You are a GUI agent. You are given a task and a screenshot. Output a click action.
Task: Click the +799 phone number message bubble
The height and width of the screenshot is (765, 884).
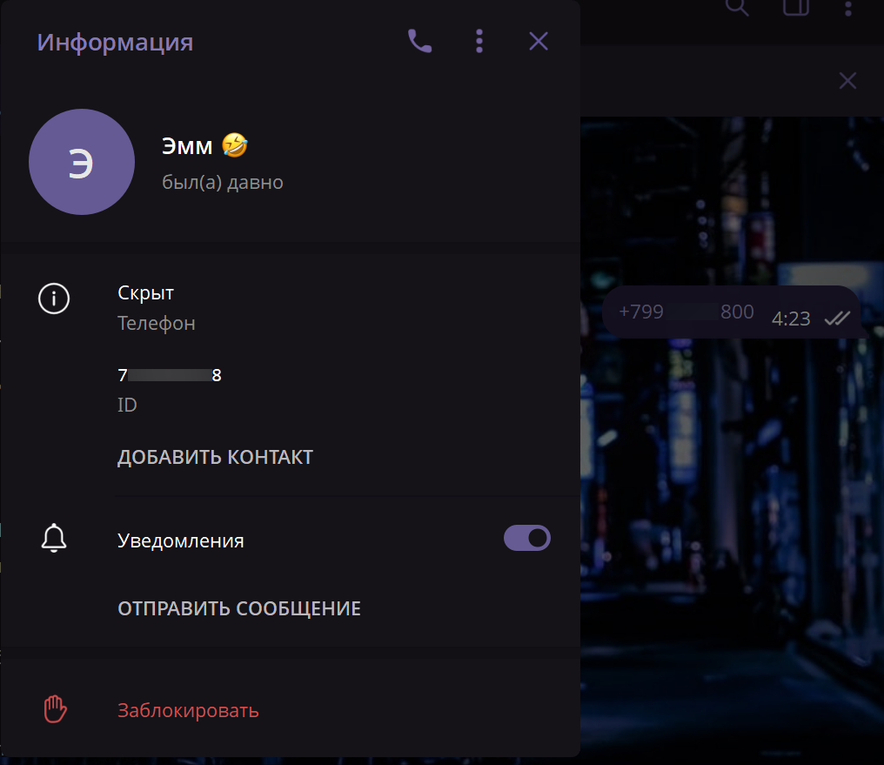click(686, 312)
